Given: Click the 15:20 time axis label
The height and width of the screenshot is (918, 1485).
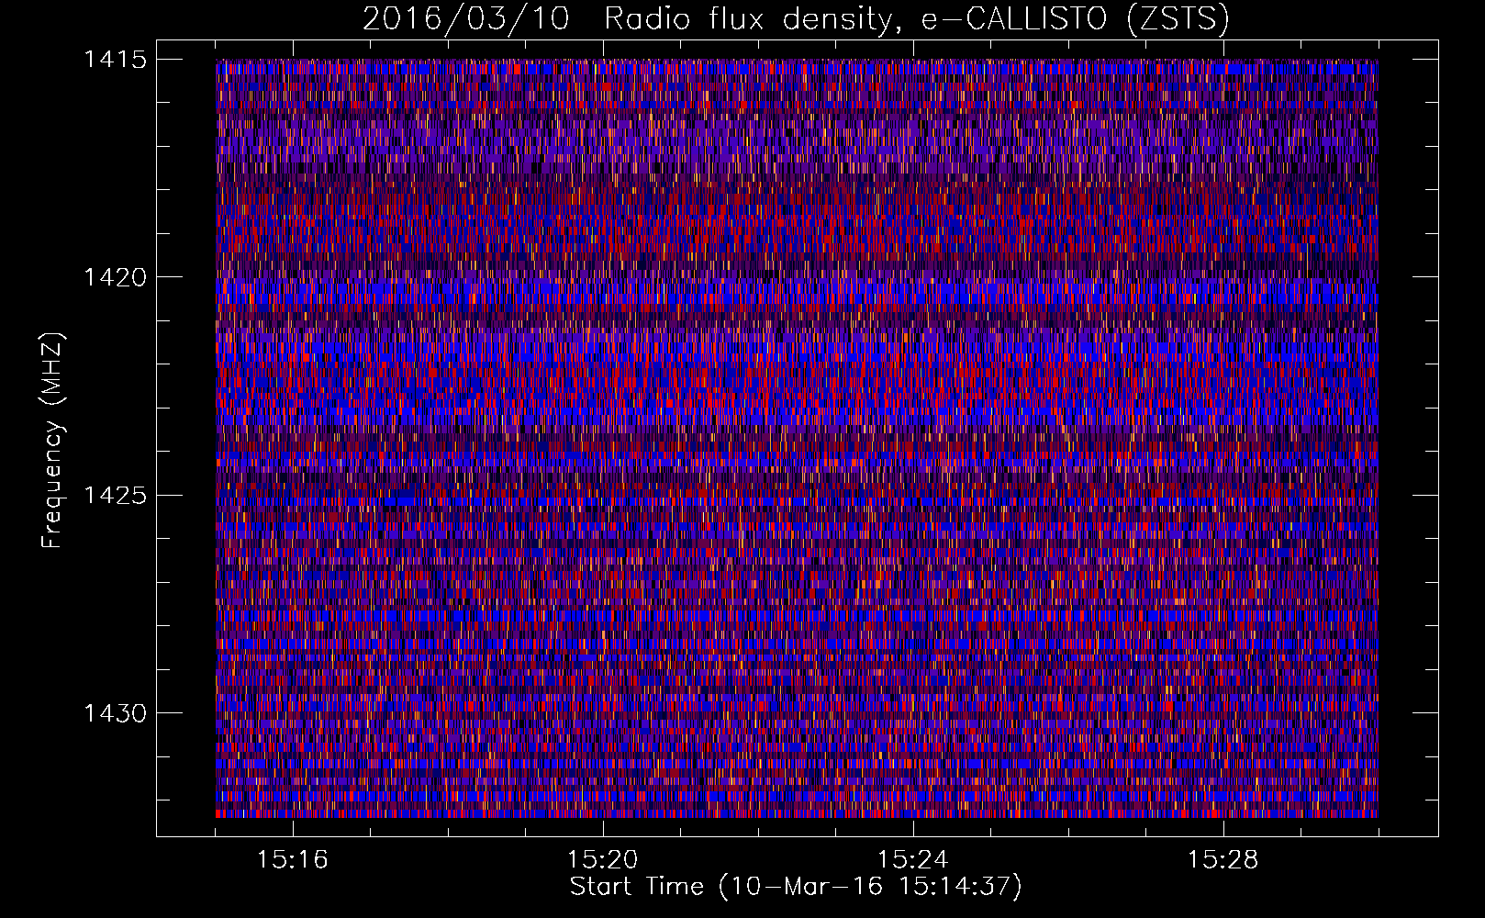Looking at the screenshot, I should [603, 860].
